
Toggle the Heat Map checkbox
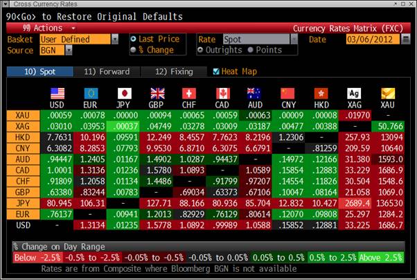click(x=216, y=71)
